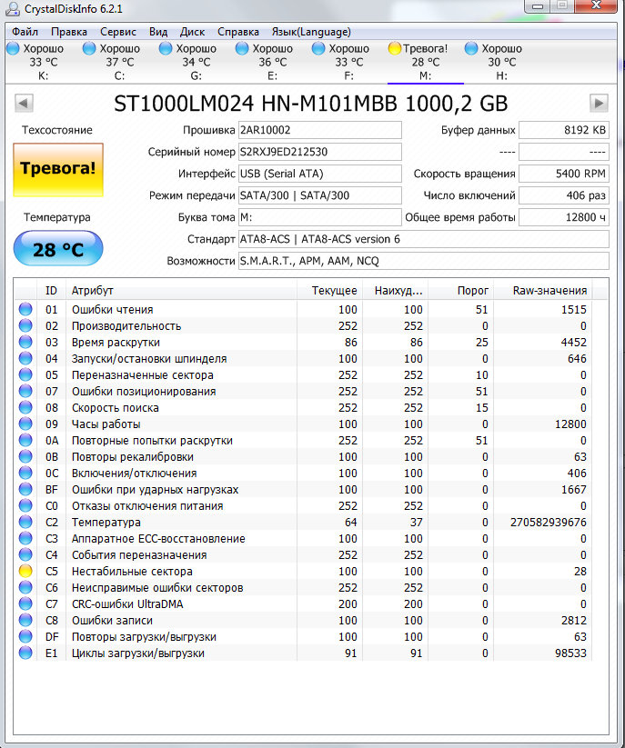Open the Вид menu
This screenshot has height=748, width=625.
click(x=158, y=32)
